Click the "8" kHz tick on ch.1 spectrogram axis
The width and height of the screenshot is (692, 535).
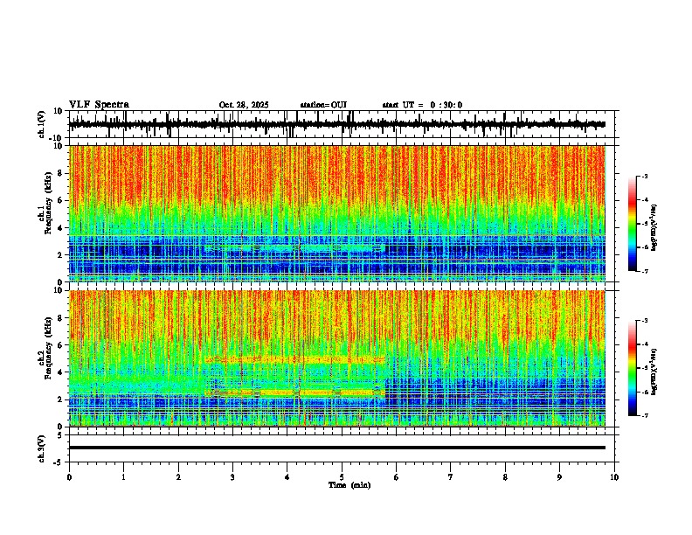click(61, 173)
